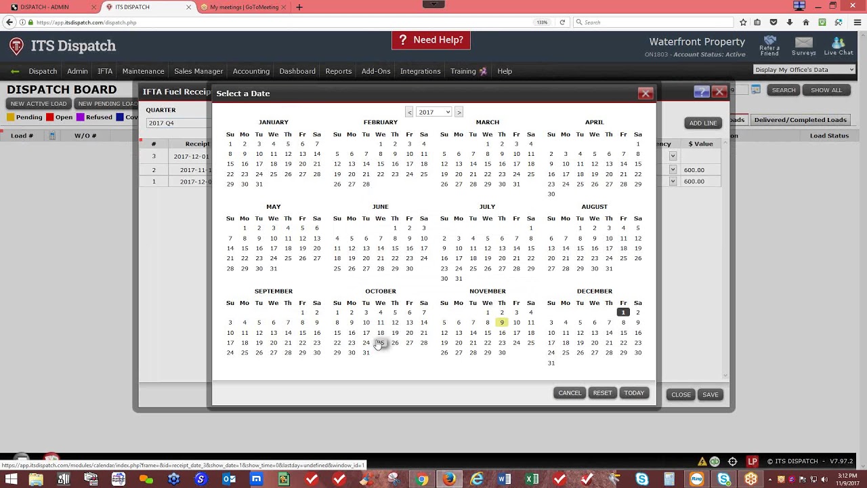
Task: Open Display My Office's Data dropdown
Action: (x=805, y=70)
